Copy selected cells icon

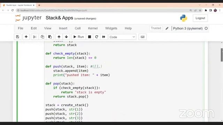[x=43, y=37]
